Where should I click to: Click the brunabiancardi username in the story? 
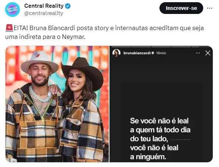137,53
